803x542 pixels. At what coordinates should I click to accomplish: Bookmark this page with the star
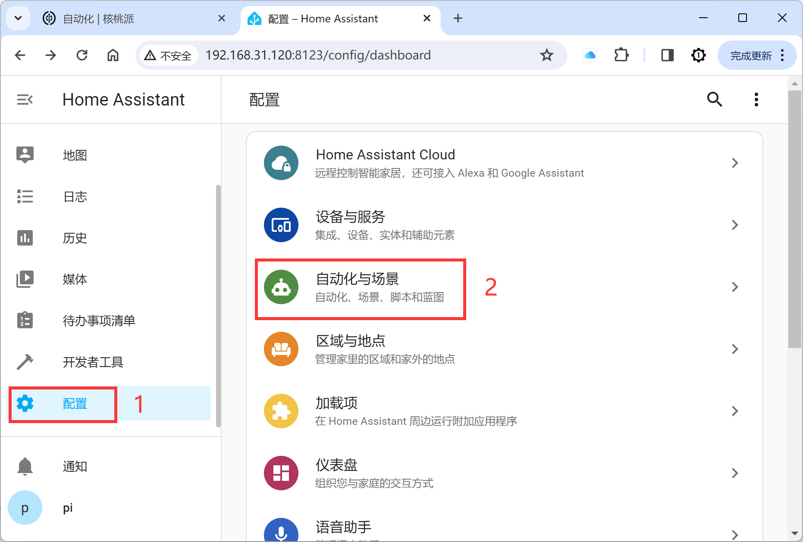tap(547, 55)
